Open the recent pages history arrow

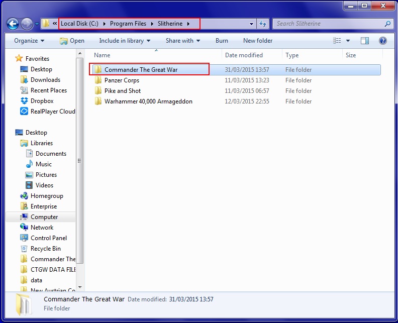[37, 24]
